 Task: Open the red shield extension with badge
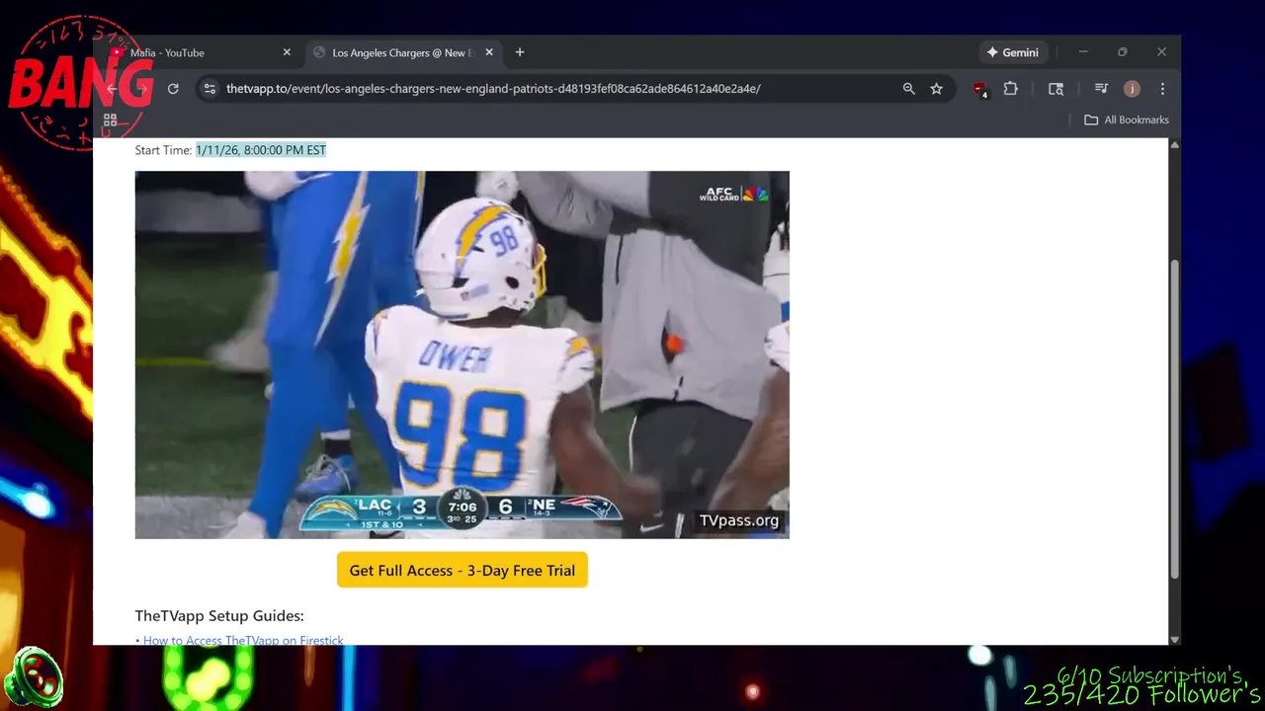coord(979,89)
